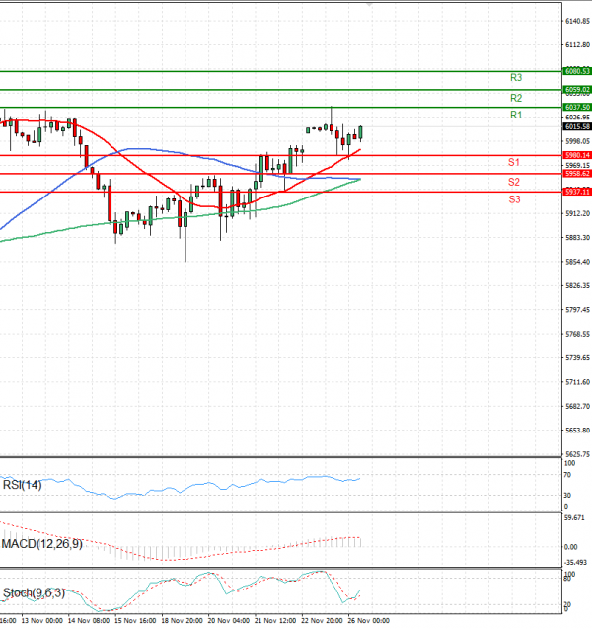This screenshot has width=592, height=629.
Task: Click the 5826.35 price axis value
Action: coord(577,285)
